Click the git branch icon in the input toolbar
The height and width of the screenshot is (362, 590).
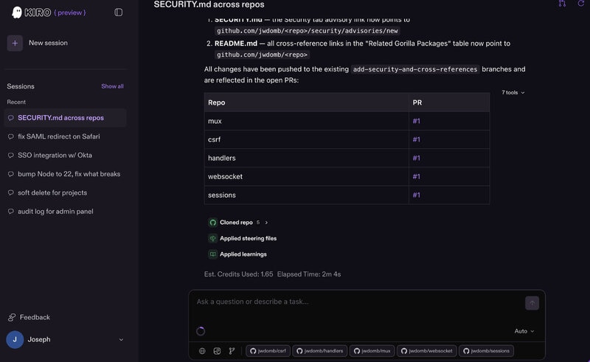[x=232, y=351]
